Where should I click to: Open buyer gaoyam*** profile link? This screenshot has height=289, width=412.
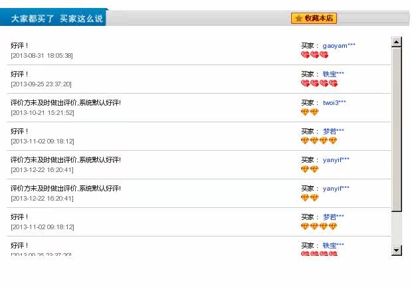339,46
